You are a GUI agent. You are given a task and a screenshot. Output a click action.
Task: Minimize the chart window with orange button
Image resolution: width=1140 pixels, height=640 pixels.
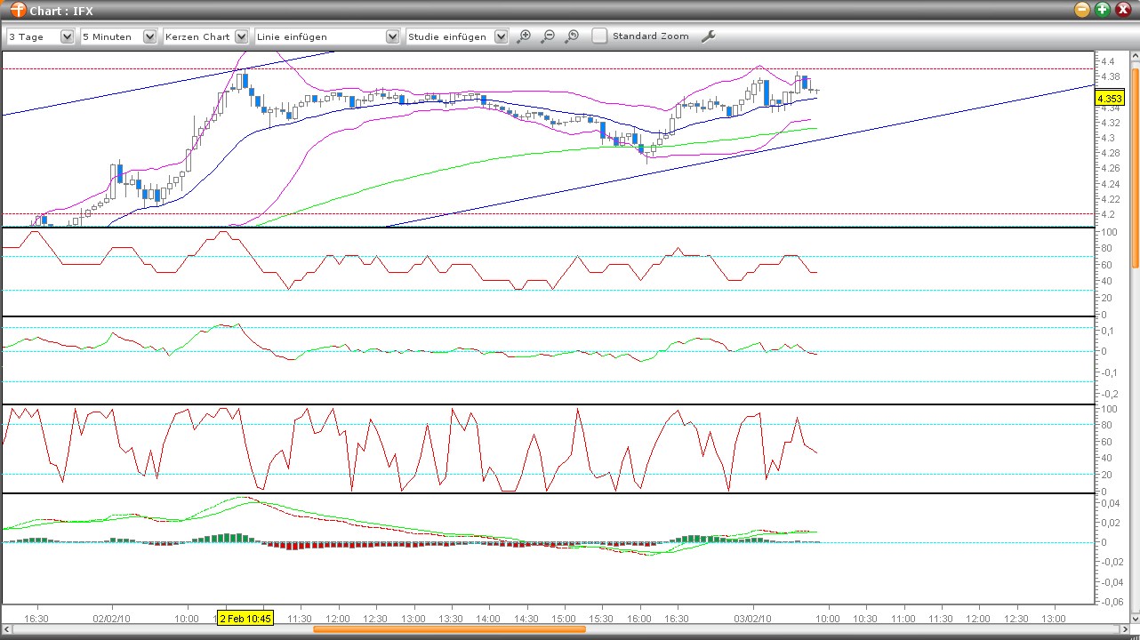click(x=1082, y=10)
